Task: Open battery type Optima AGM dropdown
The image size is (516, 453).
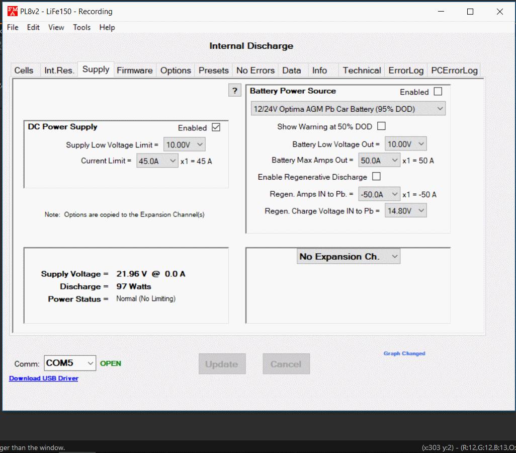Action: point(348,109)
